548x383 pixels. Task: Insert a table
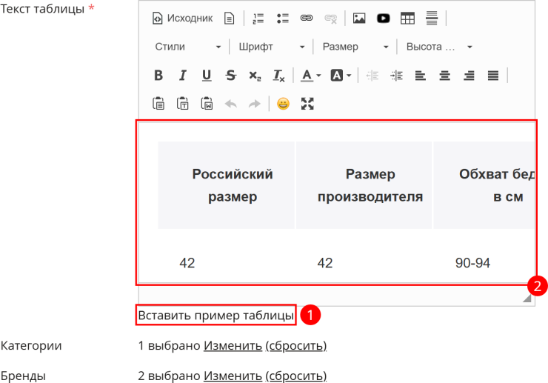(x=407, y=19)
